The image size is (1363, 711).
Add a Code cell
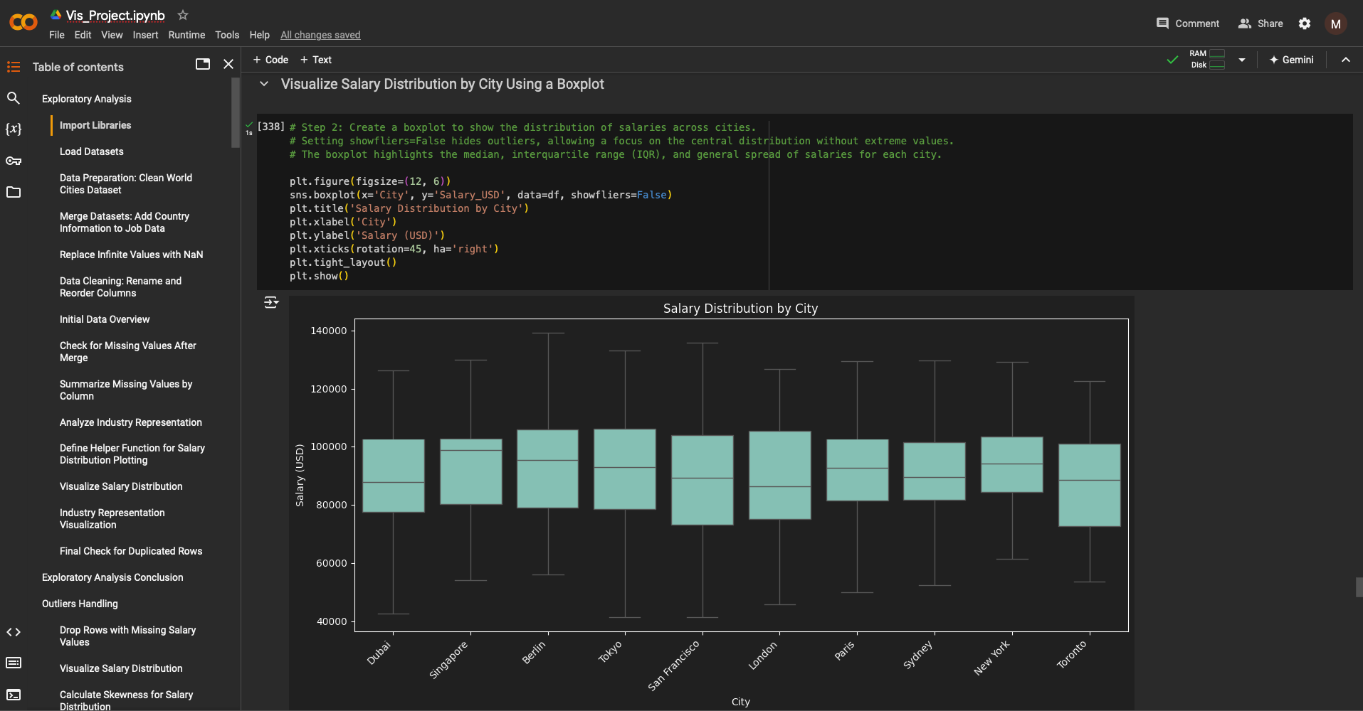(x=270, y=60)
